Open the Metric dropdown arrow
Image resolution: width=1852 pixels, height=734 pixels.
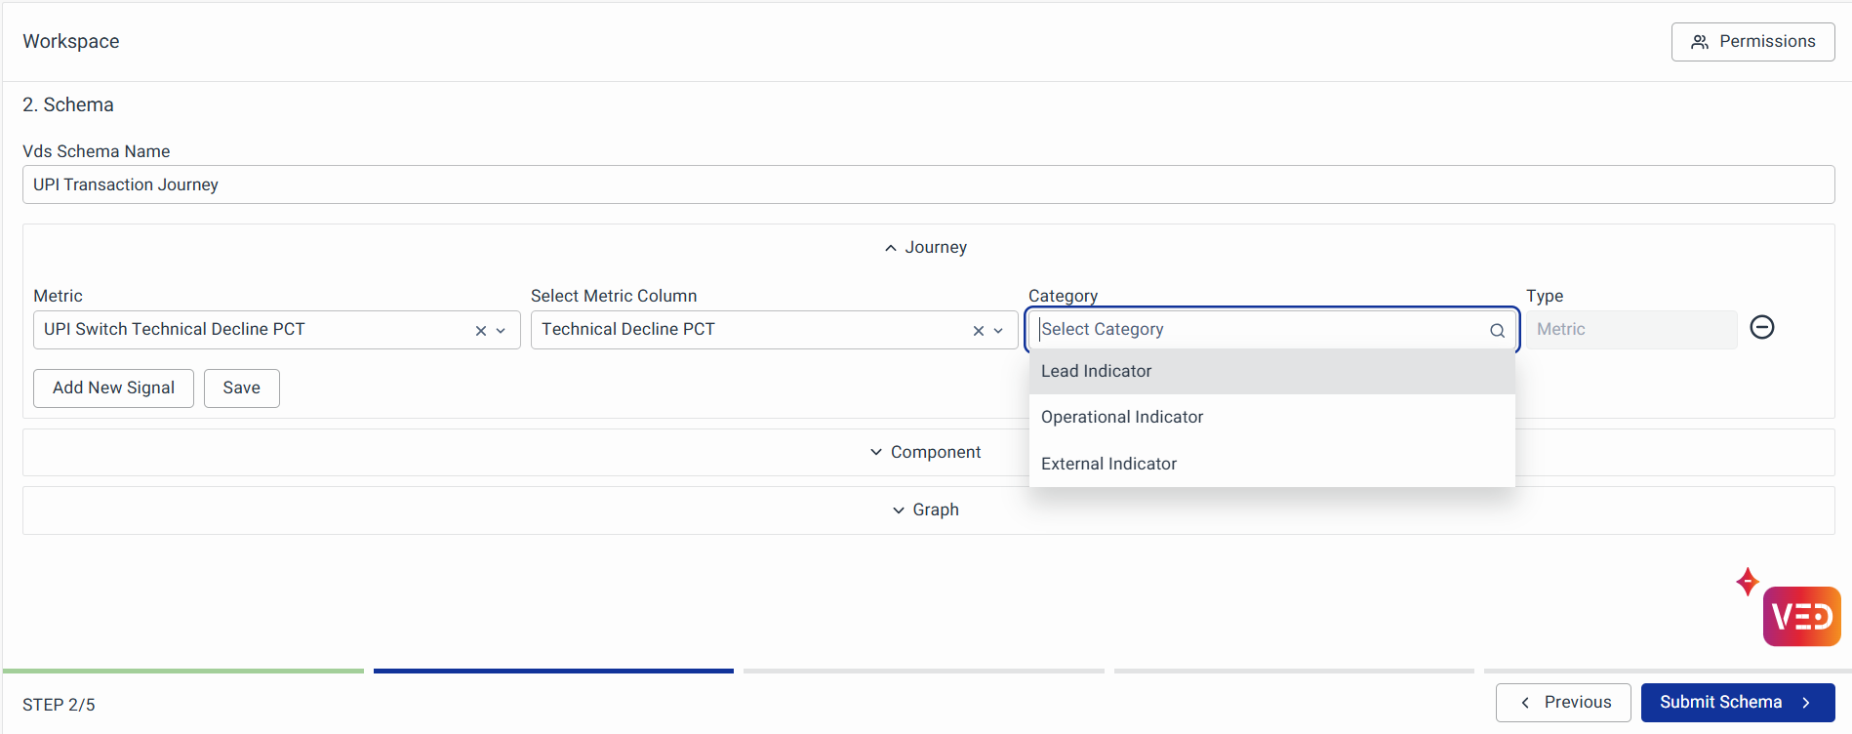pyautogui.click(x=502, y=331)
